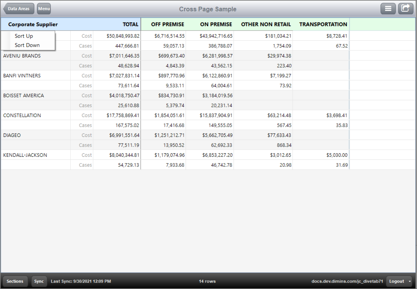
Task: Select the CONSTELLATION supplier row
Action: [x=22, y=115]
